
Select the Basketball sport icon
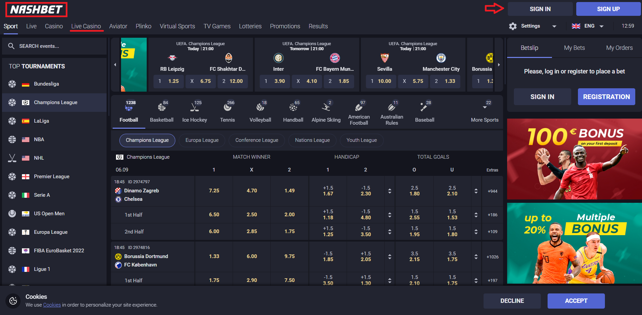(x=162, y=107)
